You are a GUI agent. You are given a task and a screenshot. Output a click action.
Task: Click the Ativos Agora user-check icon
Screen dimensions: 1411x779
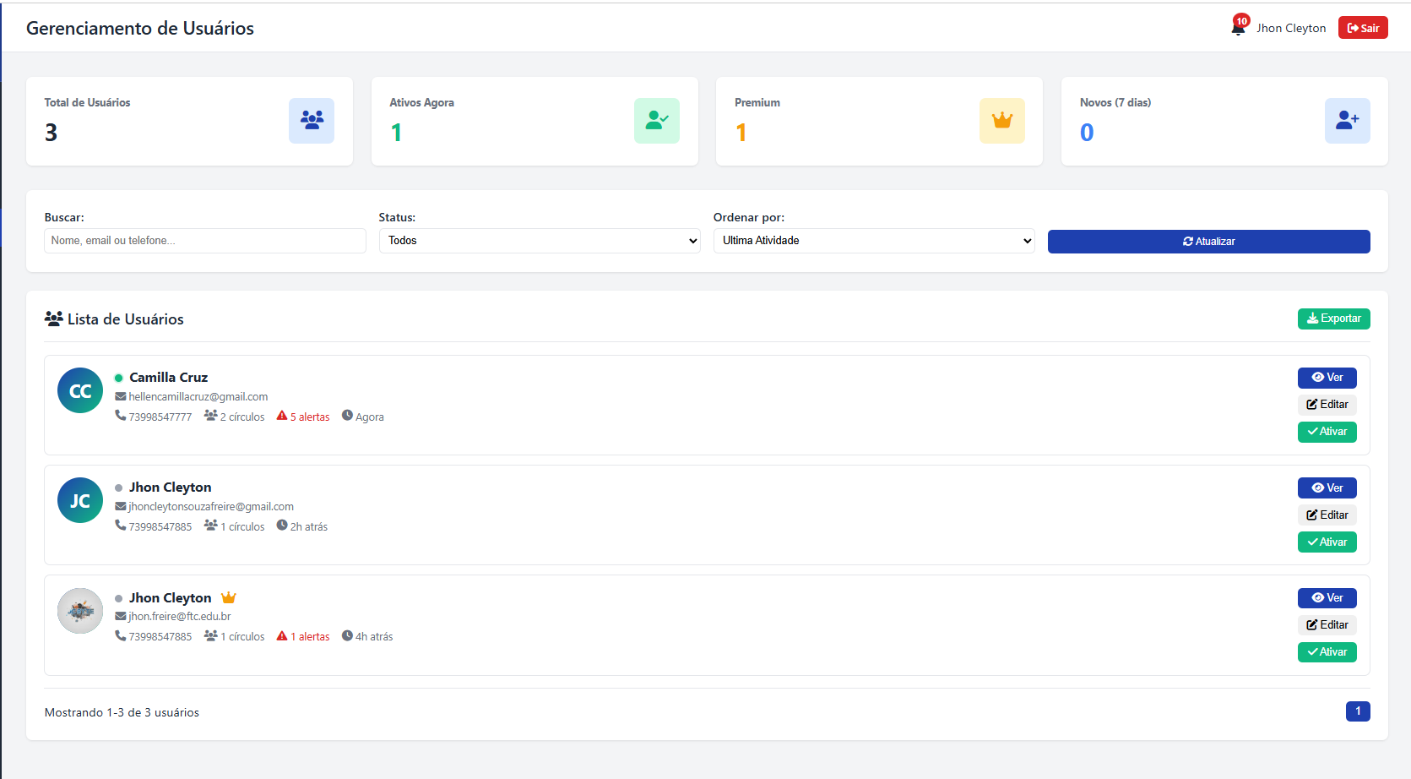click(x=656, y=121)
